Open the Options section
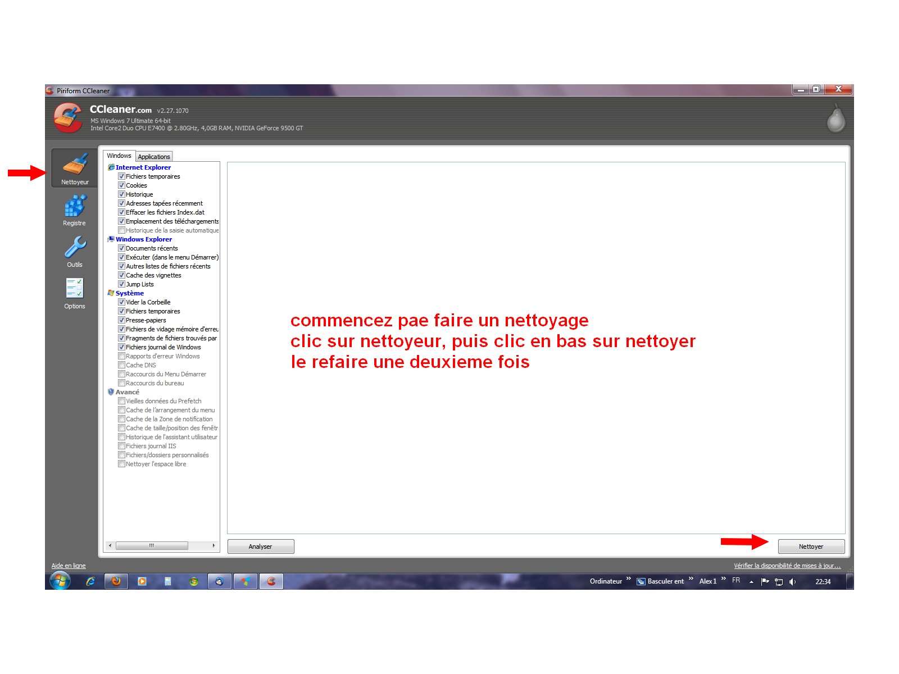Image resolution: width=899 pixels, height=674 pixels. (x=74, y=293)
